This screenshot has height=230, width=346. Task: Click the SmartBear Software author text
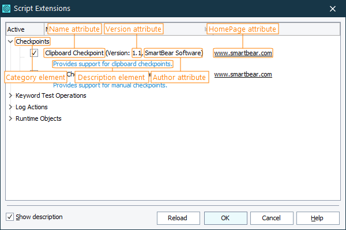pyautogui.click(x=173, y=53)
